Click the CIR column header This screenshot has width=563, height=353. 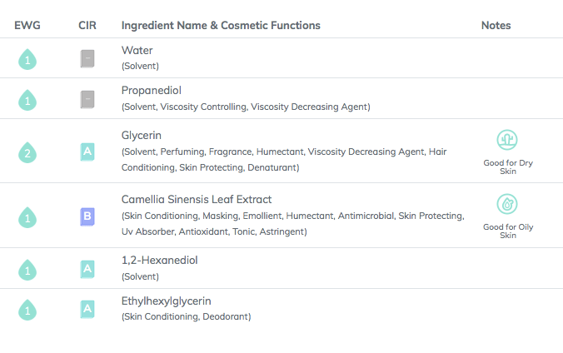tap(87, 26)
